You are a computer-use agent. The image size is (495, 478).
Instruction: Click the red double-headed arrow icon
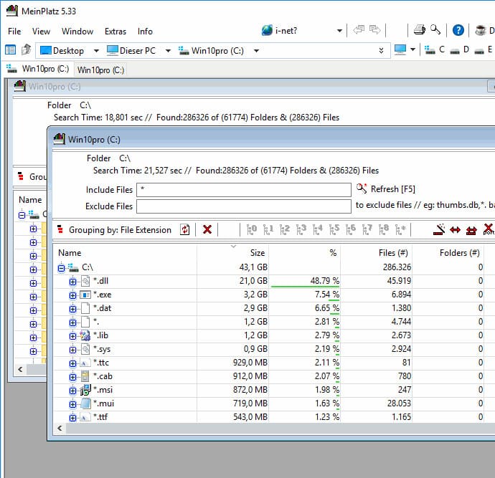coord(455,230)
